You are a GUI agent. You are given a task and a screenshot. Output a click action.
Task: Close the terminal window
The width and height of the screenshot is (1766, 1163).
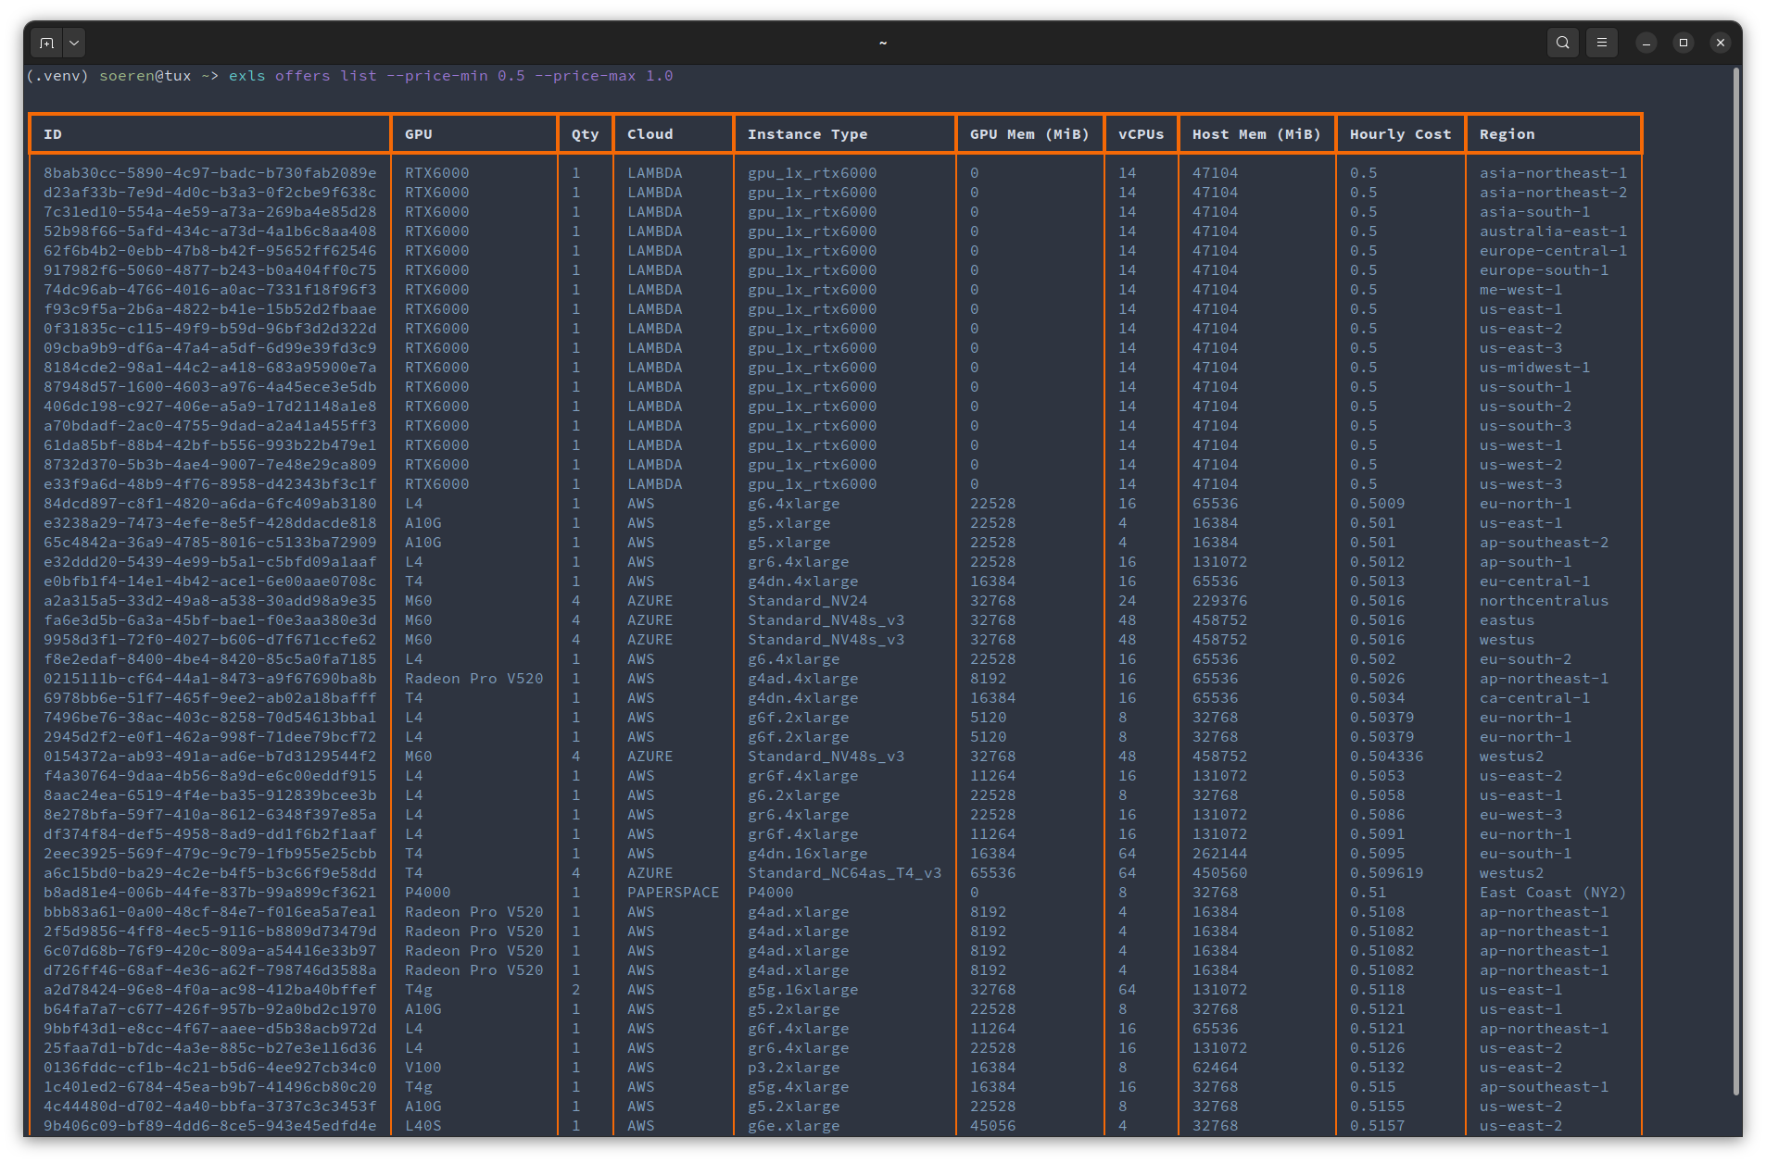1721,43
